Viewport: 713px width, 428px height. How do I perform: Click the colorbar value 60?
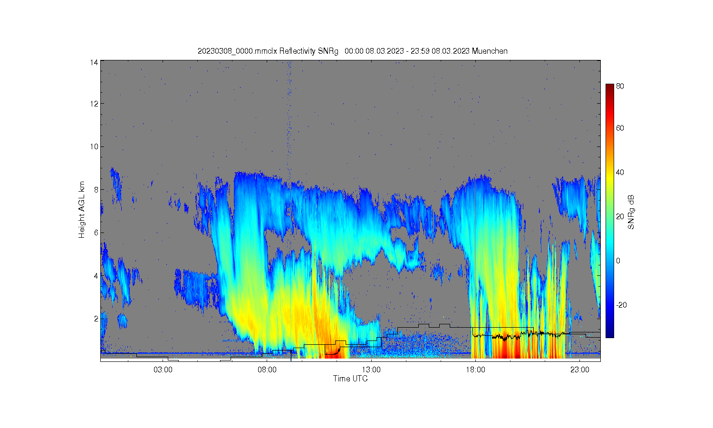click(620, 128)
